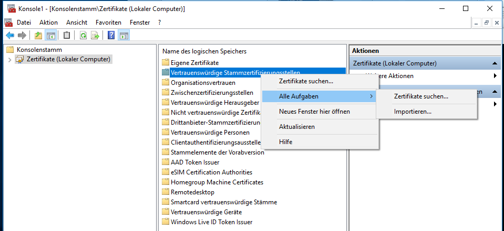Open the Favoriten menu
The image size is (504, 231).
[108, 23]
